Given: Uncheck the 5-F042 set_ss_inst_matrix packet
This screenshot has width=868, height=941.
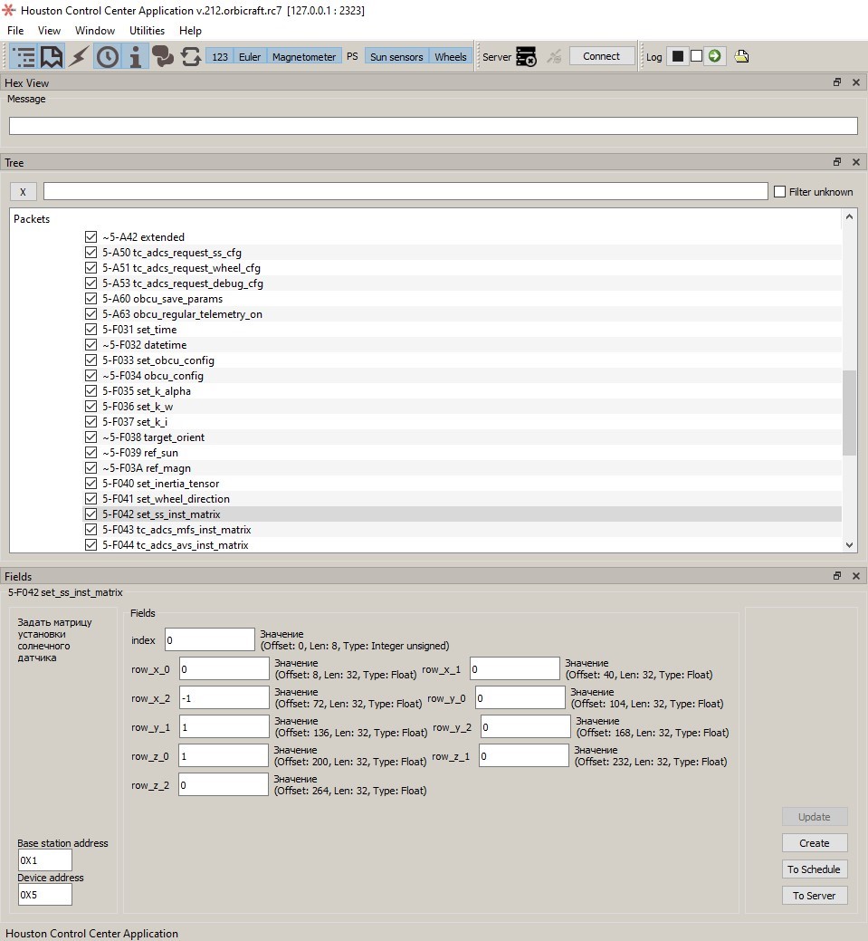Looking at the screenshot, I should [x=91, y=514].
